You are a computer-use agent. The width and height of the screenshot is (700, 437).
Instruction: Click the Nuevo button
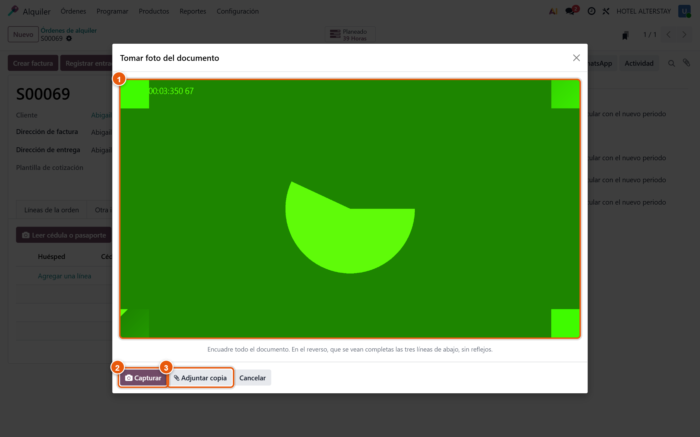[23, 34]
